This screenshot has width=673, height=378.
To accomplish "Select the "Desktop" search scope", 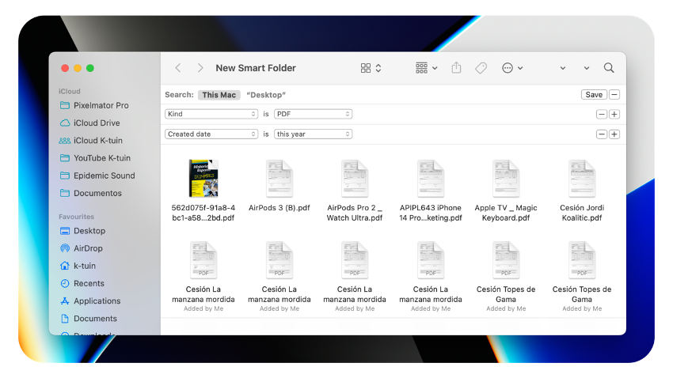I will tap(266, 95).
